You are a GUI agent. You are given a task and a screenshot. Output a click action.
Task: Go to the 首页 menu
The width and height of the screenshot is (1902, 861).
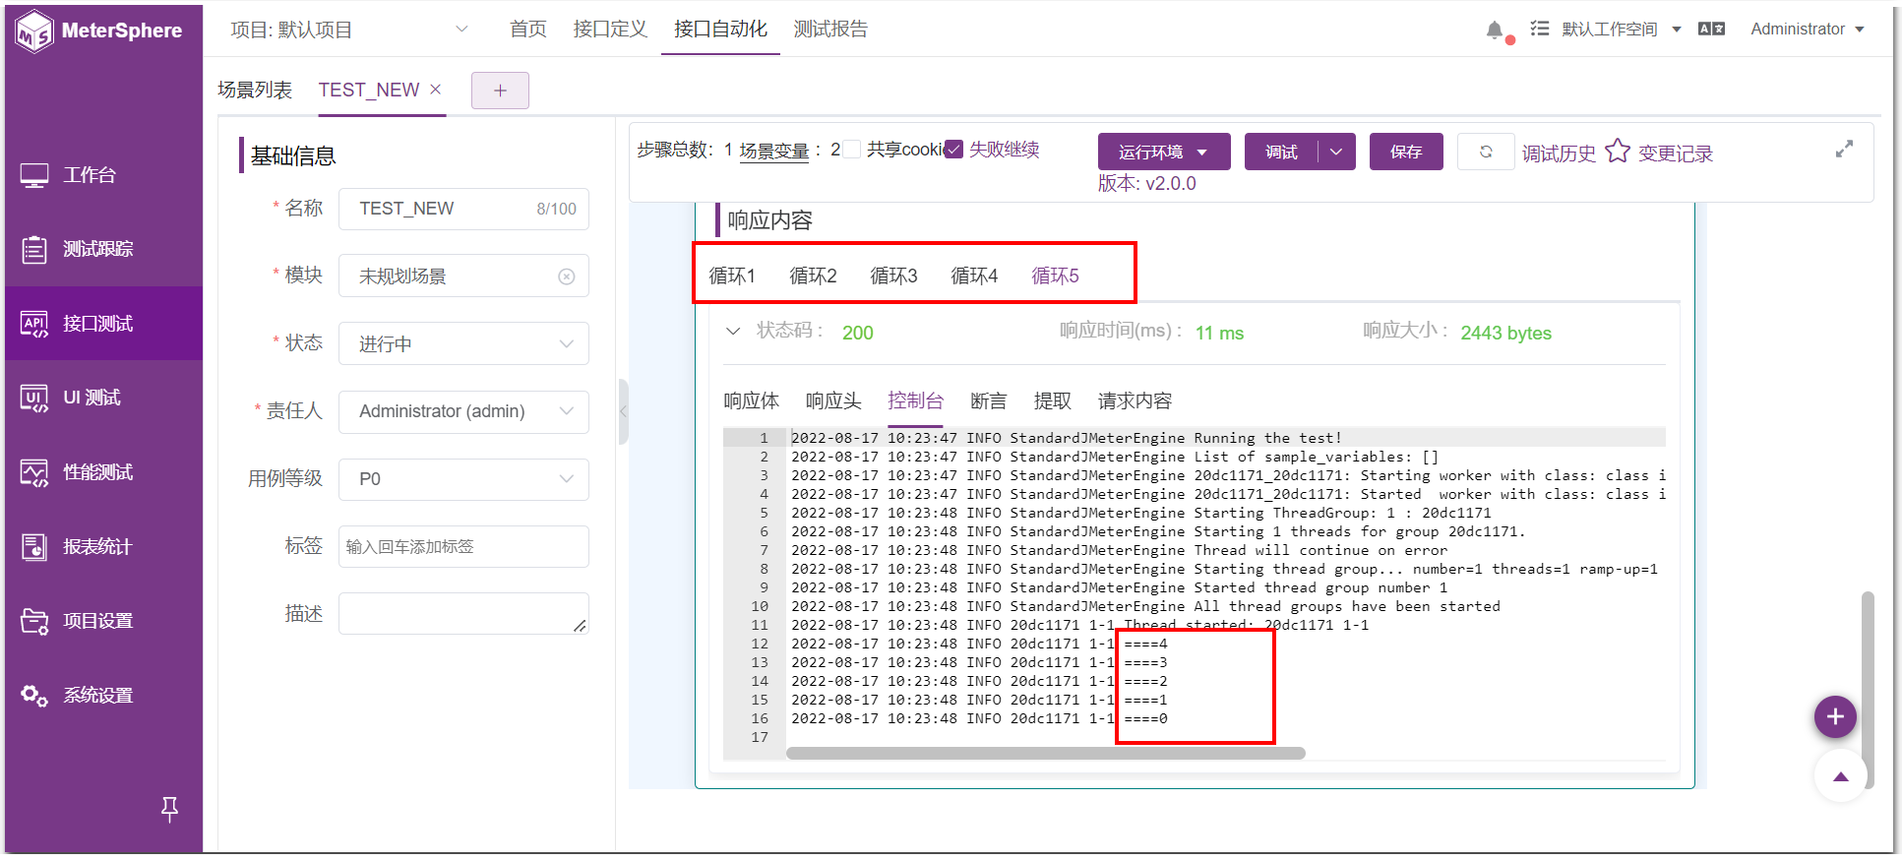(528, 30)
